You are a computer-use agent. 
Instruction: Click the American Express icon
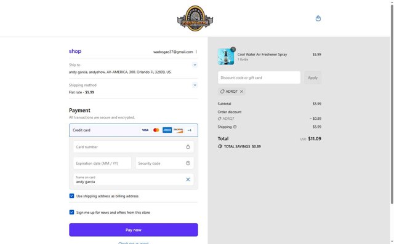point(167,130)
